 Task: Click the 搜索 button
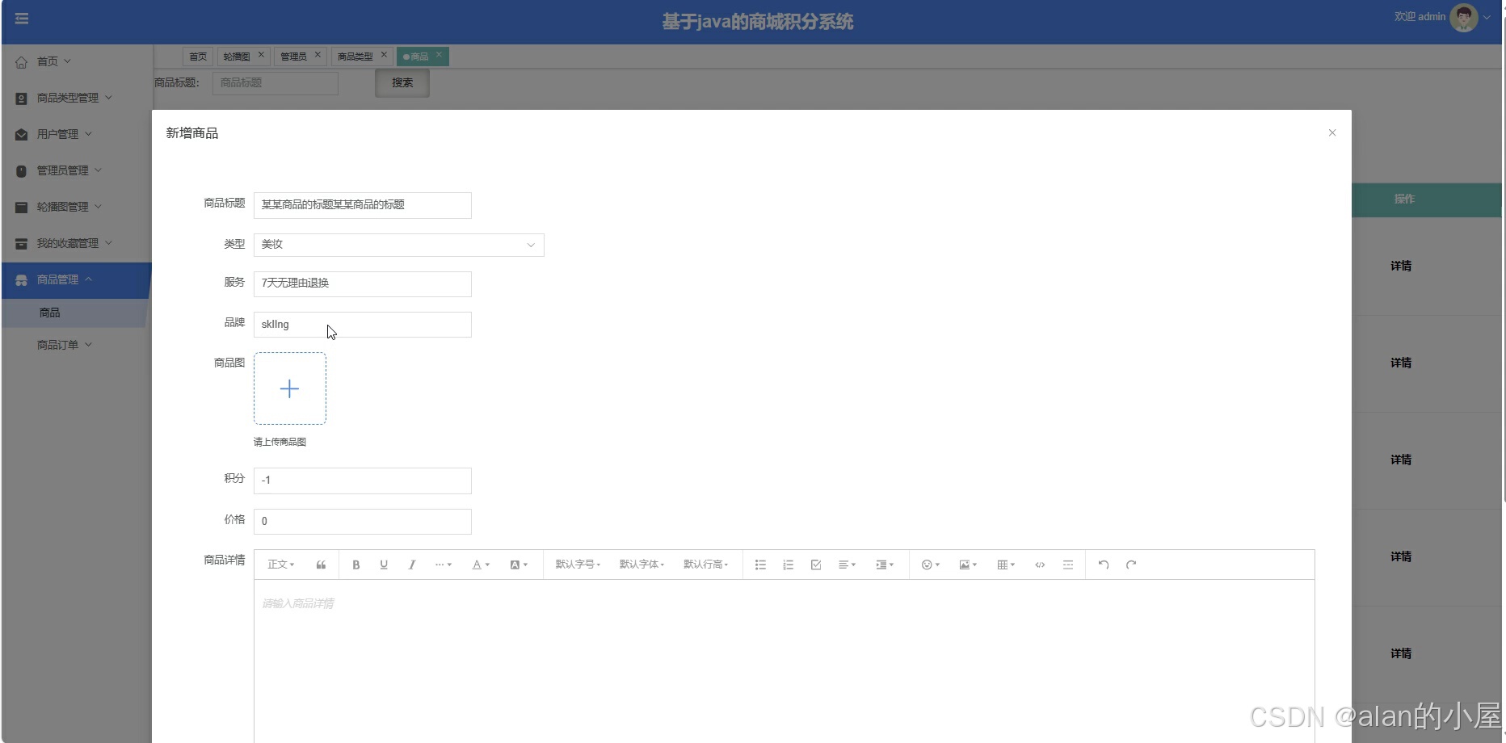coord(402,83)
